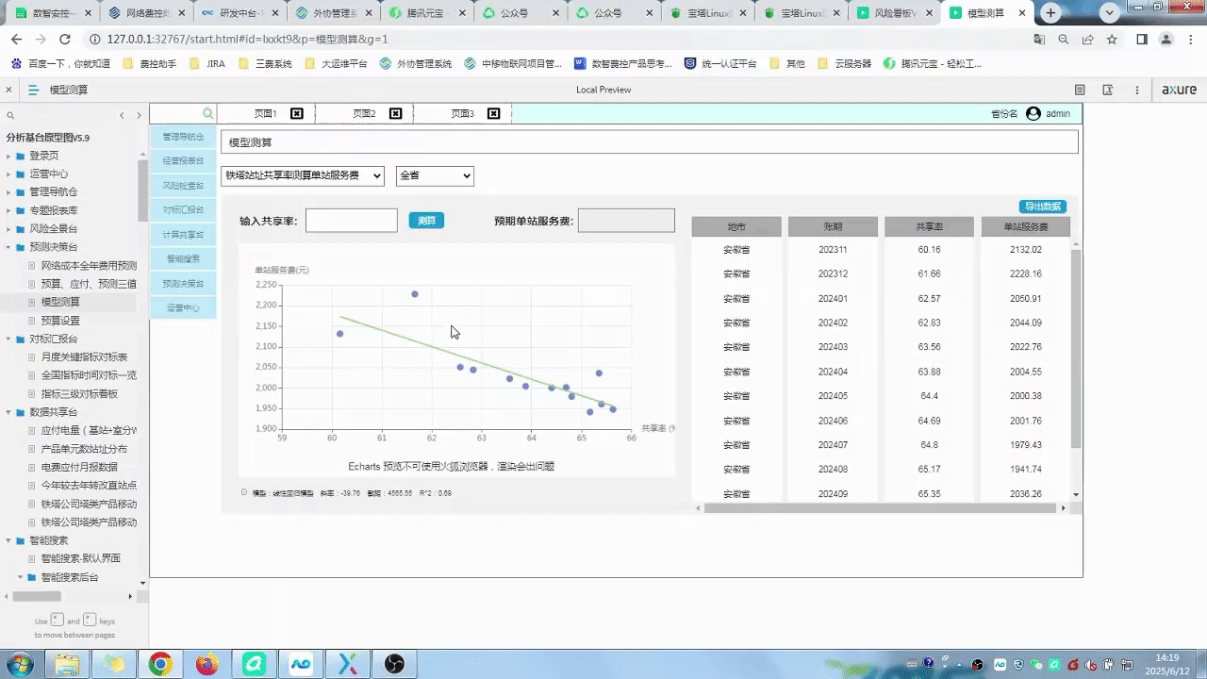Click the green search magnifier icon
1207x679 pixels.
208,113
